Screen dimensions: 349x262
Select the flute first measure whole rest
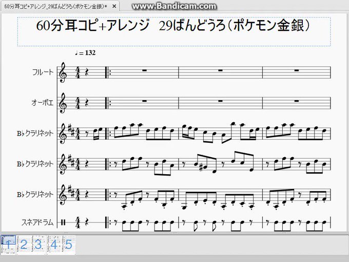[x=144, y=70]
